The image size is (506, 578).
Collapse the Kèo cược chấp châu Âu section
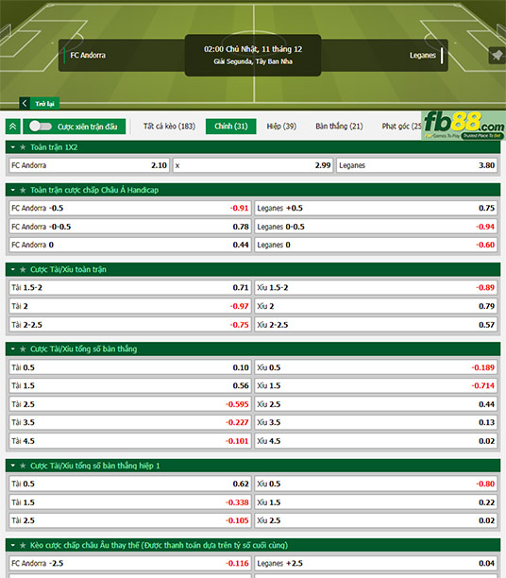tap(13, 545)
